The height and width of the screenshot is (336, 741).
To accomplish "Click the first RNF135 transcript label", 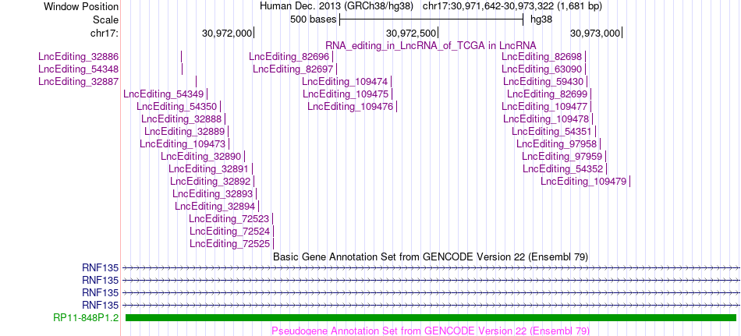I will click(100, 268).
